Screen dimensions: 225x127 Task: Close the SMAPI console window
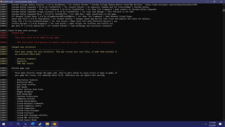[x=221, y=2]
